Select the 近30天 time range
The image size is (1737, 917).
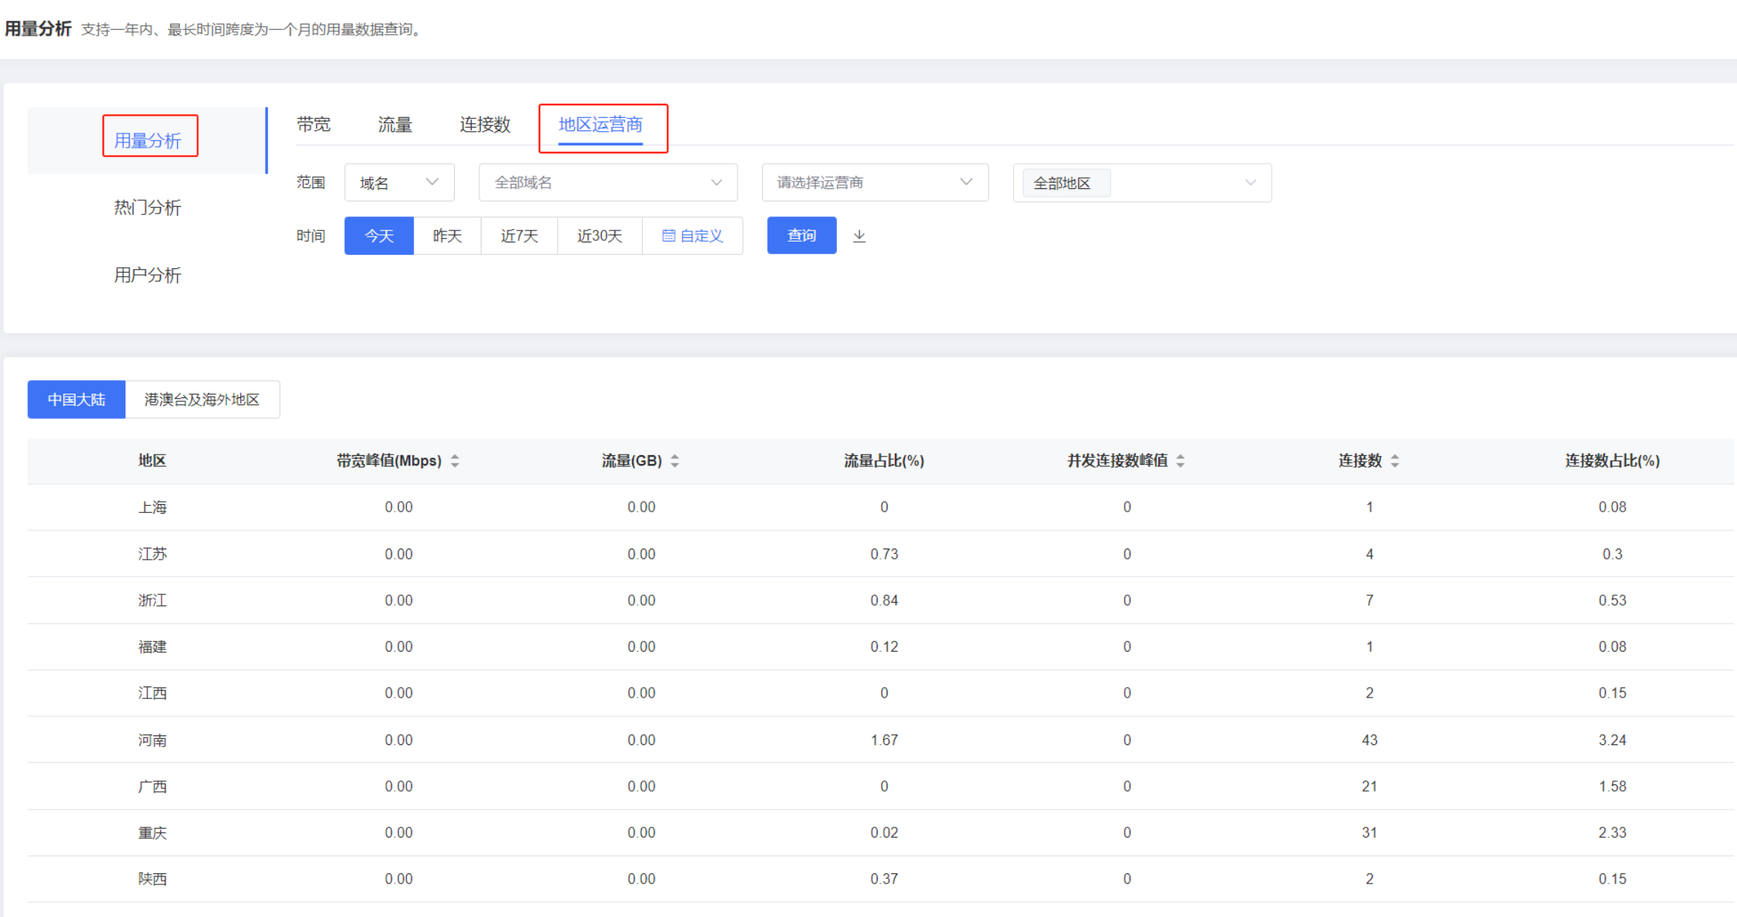[x=600, y=236]
